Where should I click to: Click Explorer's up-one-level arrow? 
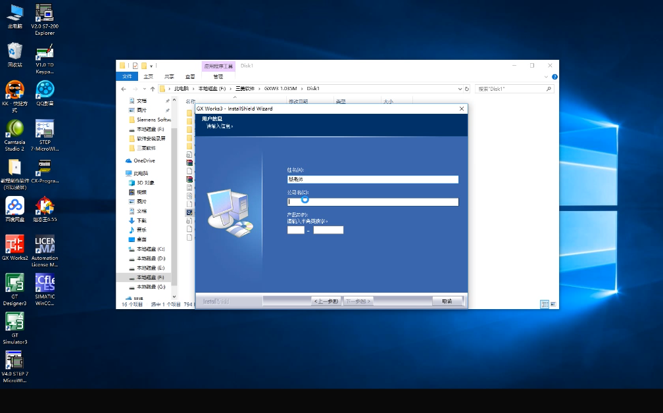pyautogui.click(x=153, y=89)
